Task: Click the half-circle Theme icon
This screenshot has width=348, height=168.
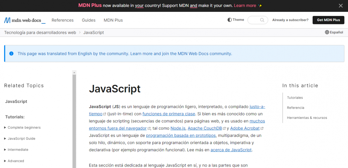Action: [x=230, y=20]
